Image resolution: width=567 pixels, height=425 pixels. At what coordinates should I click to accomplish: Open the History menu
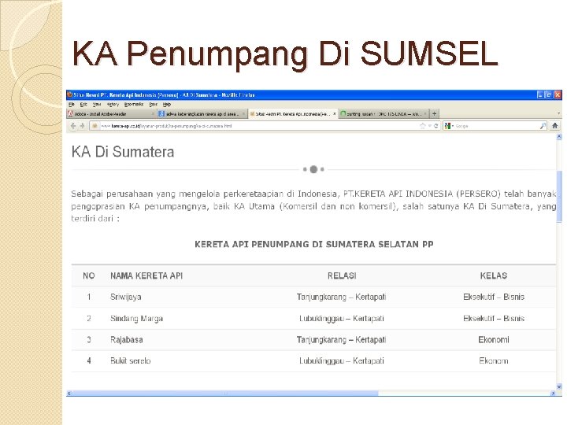point(113,104)
